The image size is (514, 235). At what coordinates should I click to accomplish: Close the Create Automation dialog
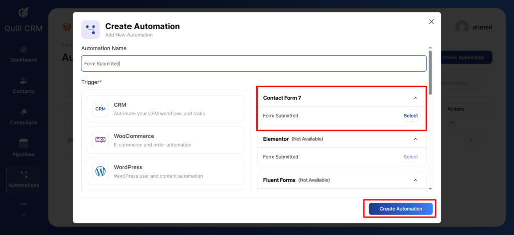[431, 22]
